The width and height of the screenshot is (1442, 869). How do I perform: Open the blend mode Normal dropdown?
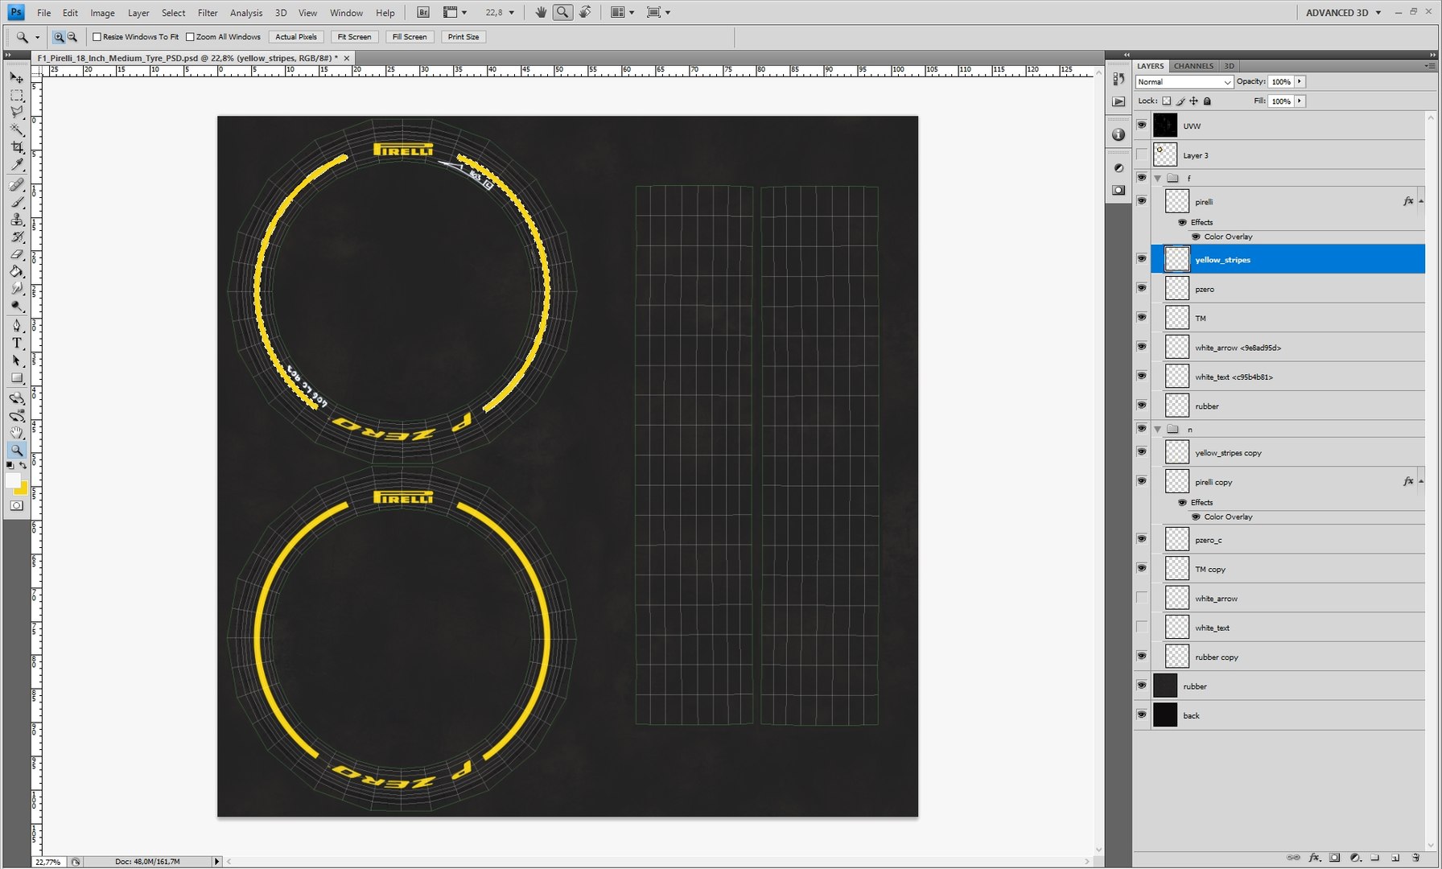click(1184, 82)
